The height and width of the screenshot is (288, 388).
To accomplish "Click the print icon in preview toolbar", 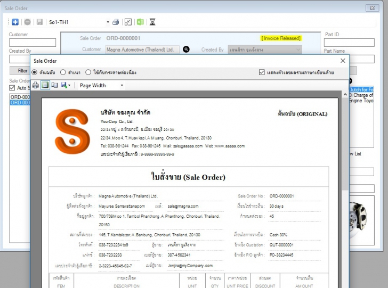I will click(35, 85).
